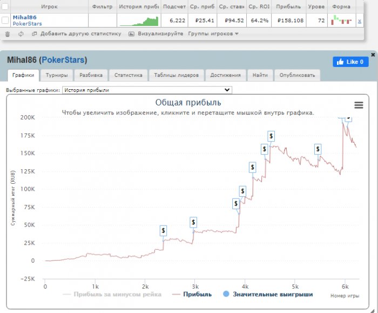The height and width of the screenshot is (313, 378).
Task: Click the profit history sparkline thumbnail
Action: click(x=139, y=21)
